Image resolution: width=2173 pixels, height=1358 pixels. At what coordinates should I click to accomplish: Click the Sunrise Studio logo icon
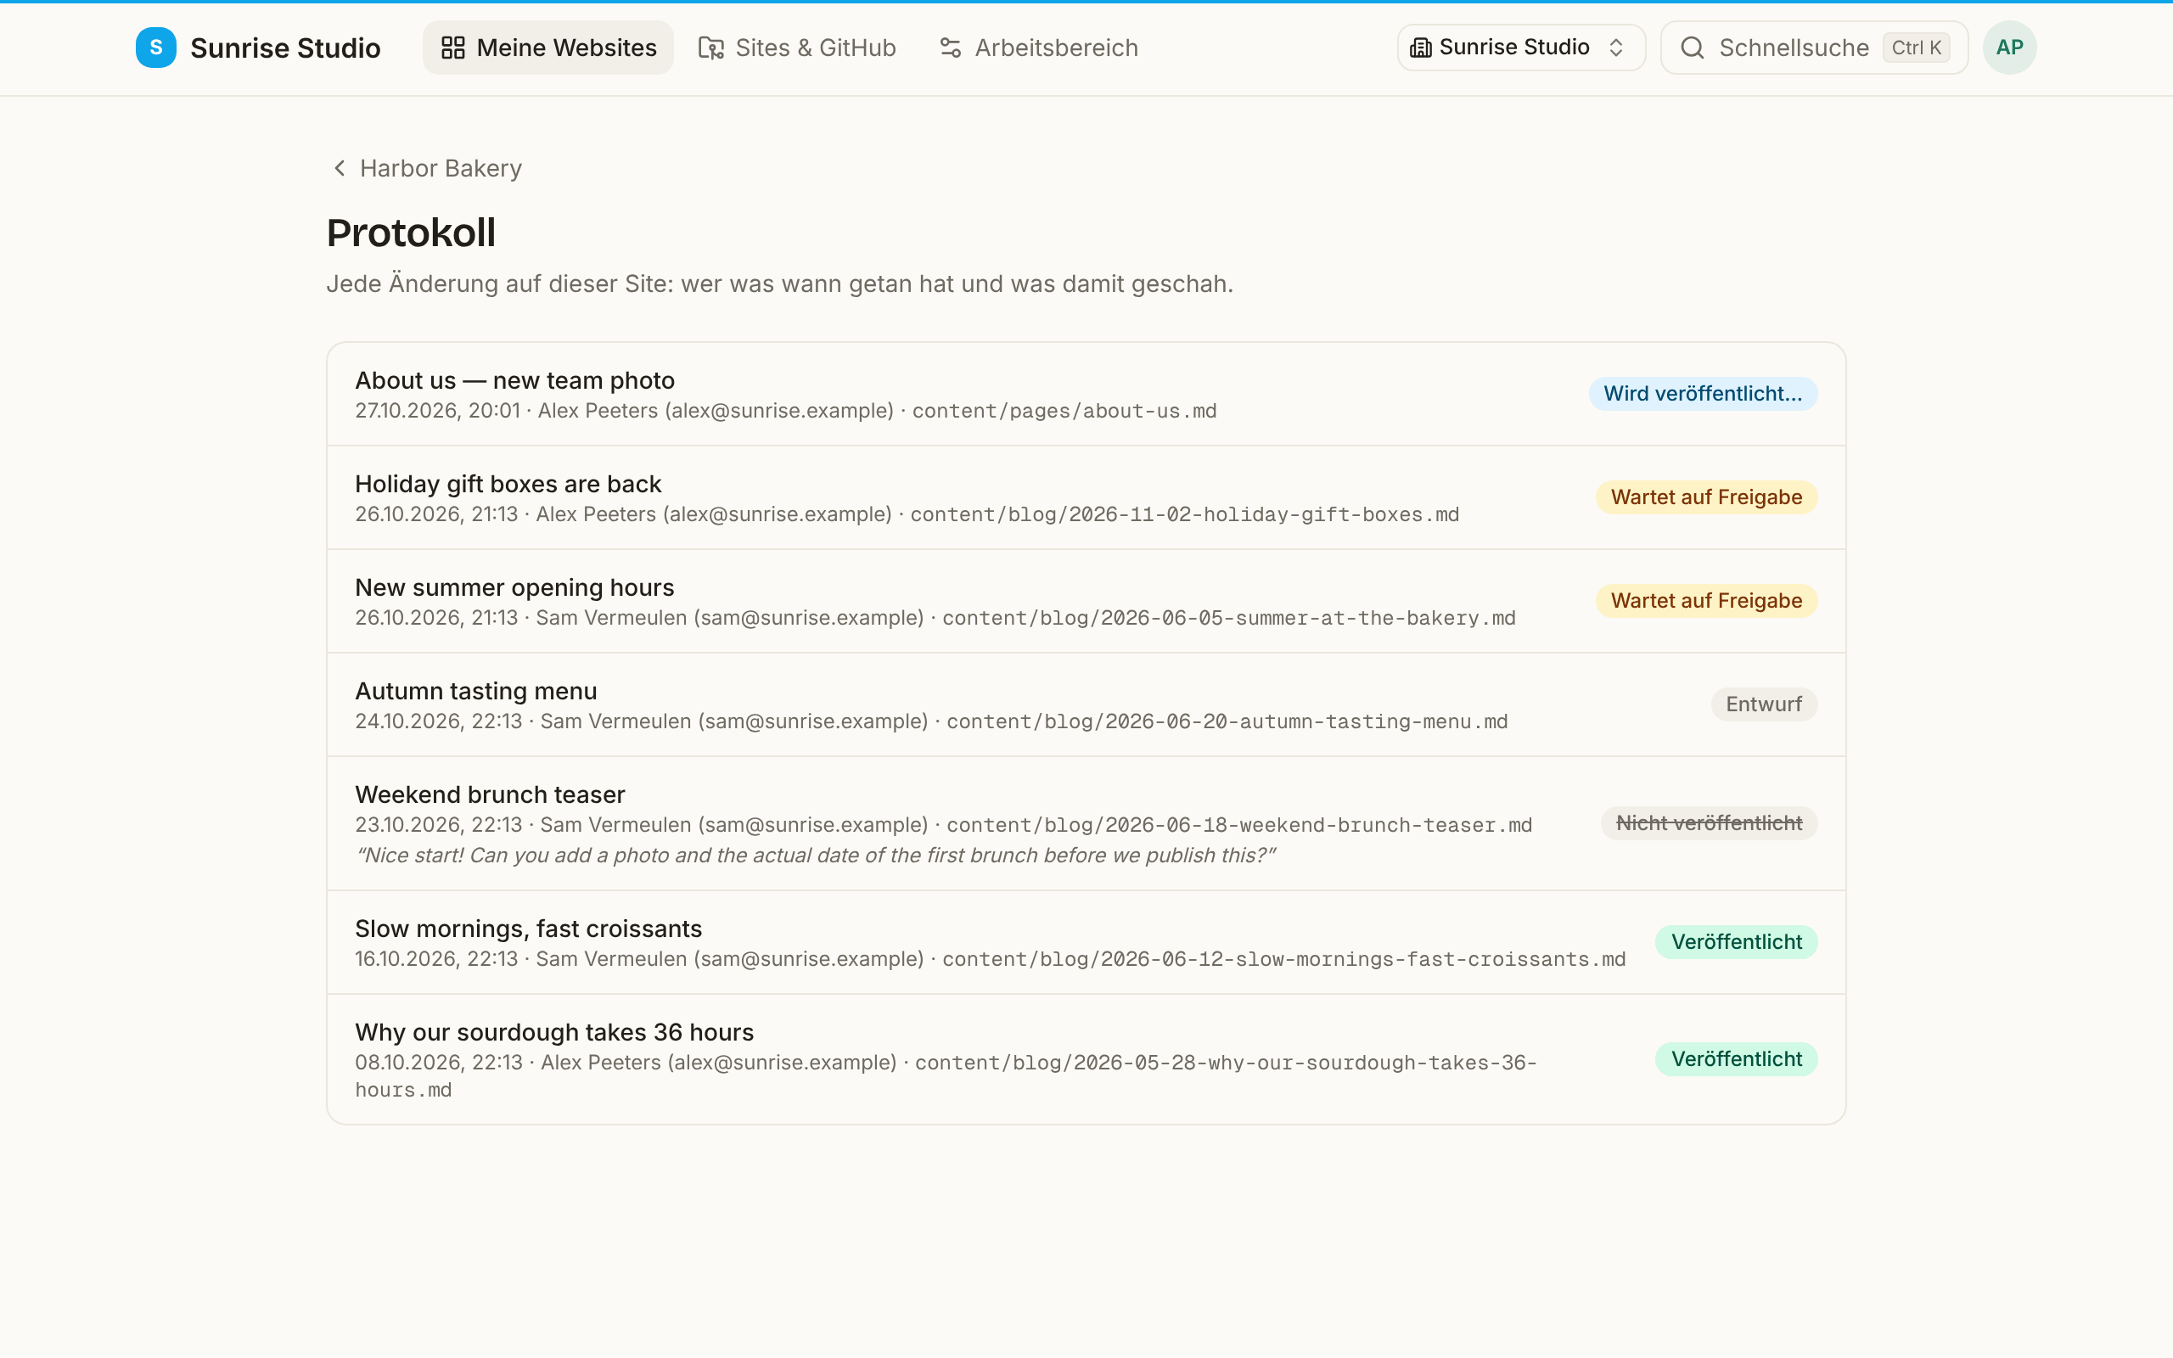point(155,48)
